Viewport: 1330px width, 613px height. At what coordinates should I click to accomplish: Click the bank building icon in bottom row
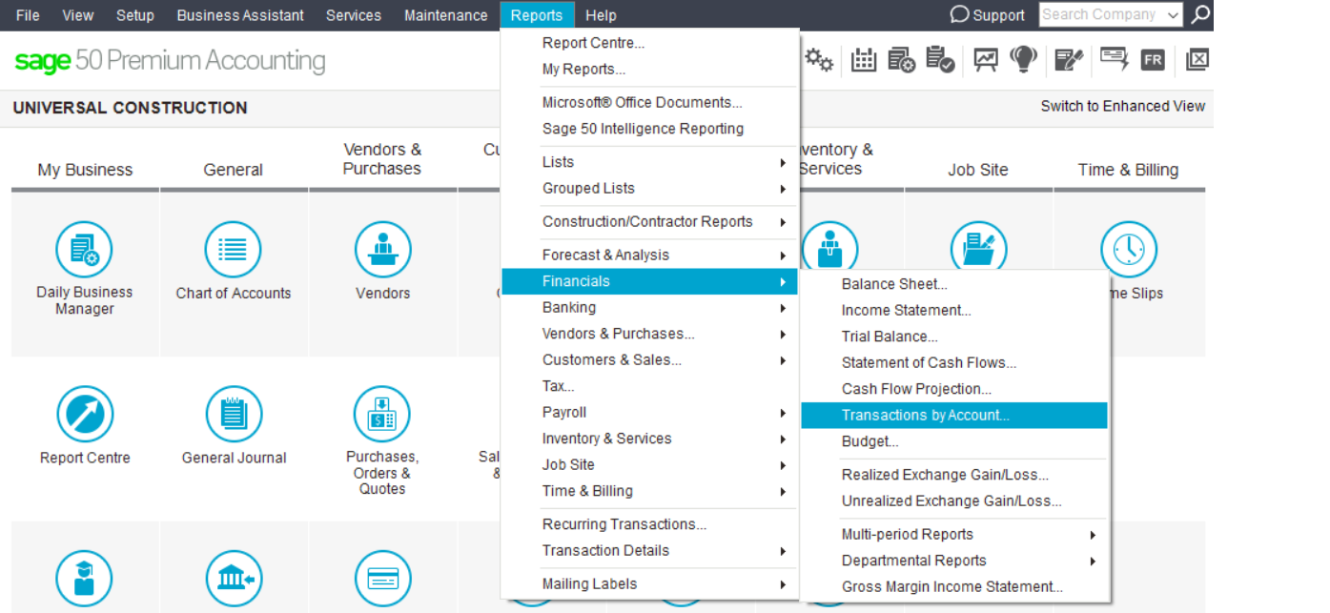(234, 579)
